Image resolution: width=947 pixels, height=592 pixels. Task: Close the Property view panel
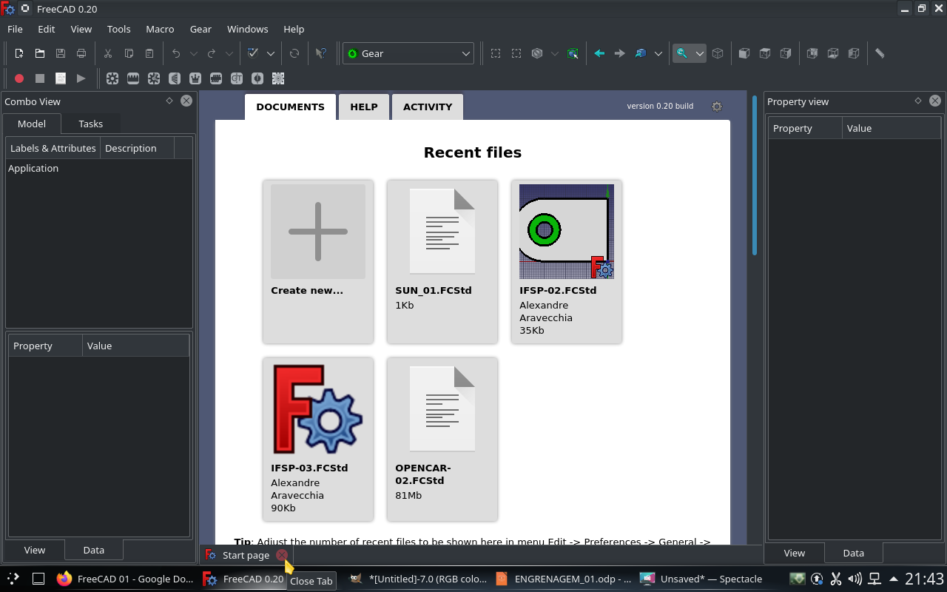point(935,101)
